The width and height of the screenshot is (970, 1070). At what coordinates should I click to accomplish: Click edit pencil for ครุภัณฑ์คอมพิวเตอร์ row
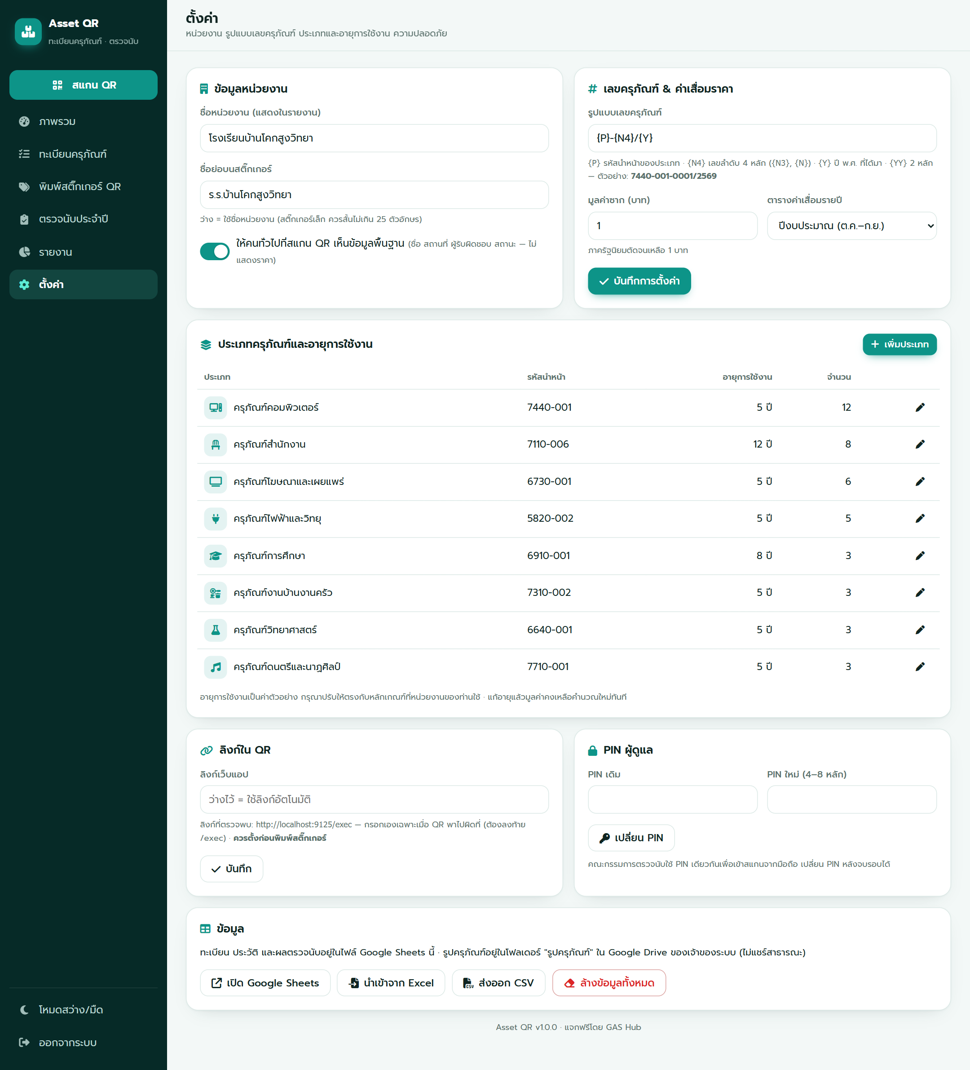point(920,408)
